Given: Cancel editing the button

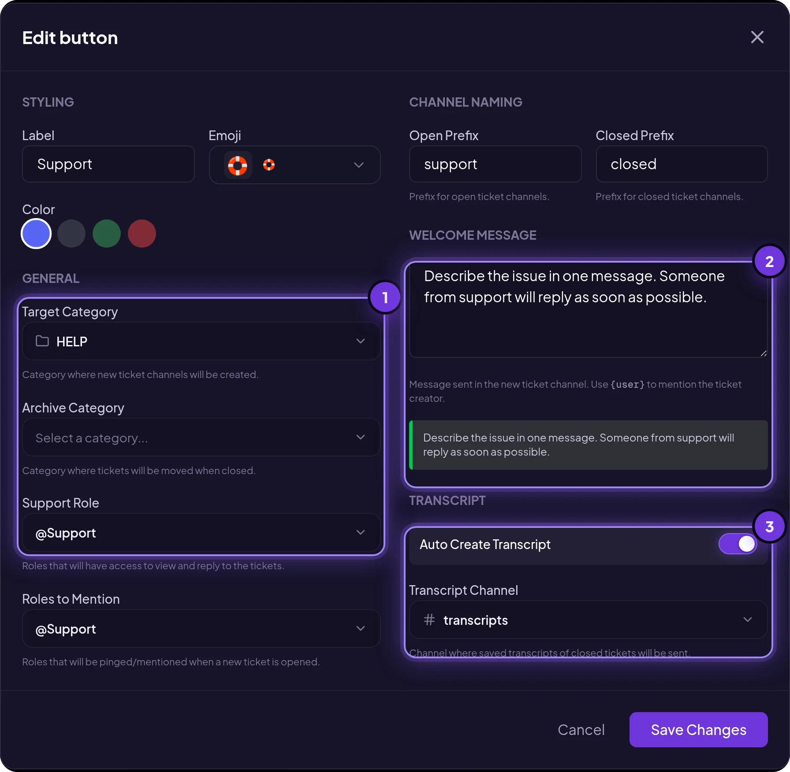Looking at the screenshot, I should pos(581,730).
